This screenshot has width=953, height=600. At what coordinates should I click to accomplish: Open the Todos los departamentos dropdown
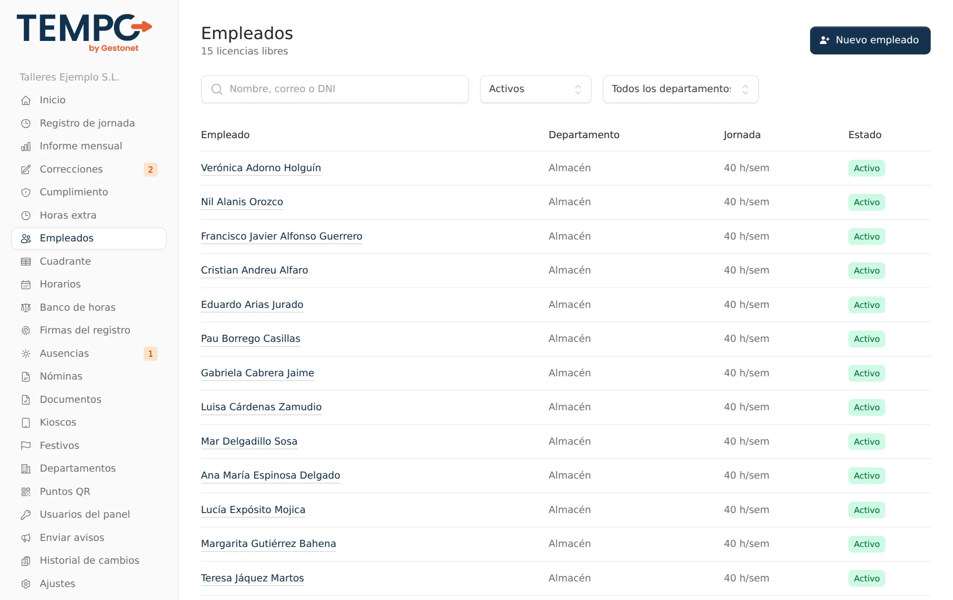[x=680, y=89]
